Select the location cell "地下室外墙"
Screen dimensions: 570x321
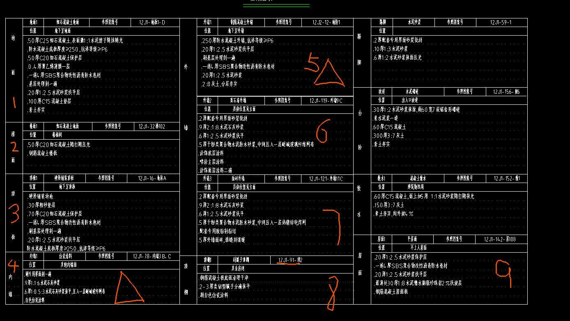tap(236, 31)
